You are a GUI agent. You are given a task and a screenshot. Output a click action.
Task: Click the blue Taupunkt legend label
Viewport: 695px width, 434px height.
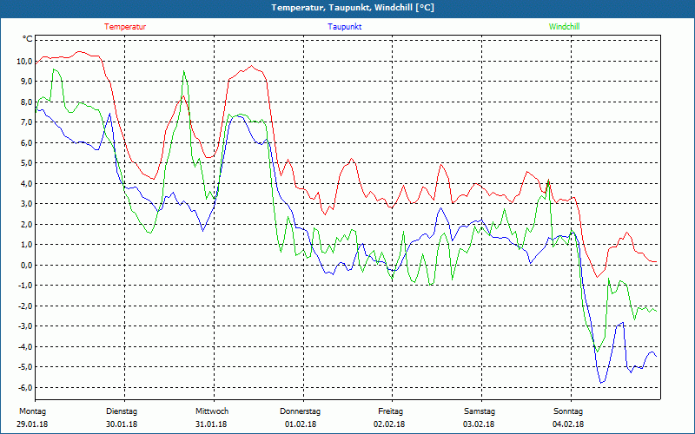pyautogui.click(x=344, y=27)
